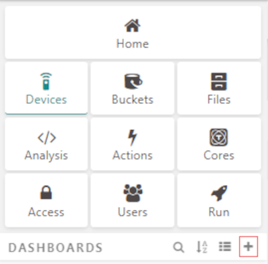Click the DASHBOARDS section header
The image size is (268, 264).
(x=56, y=248)
